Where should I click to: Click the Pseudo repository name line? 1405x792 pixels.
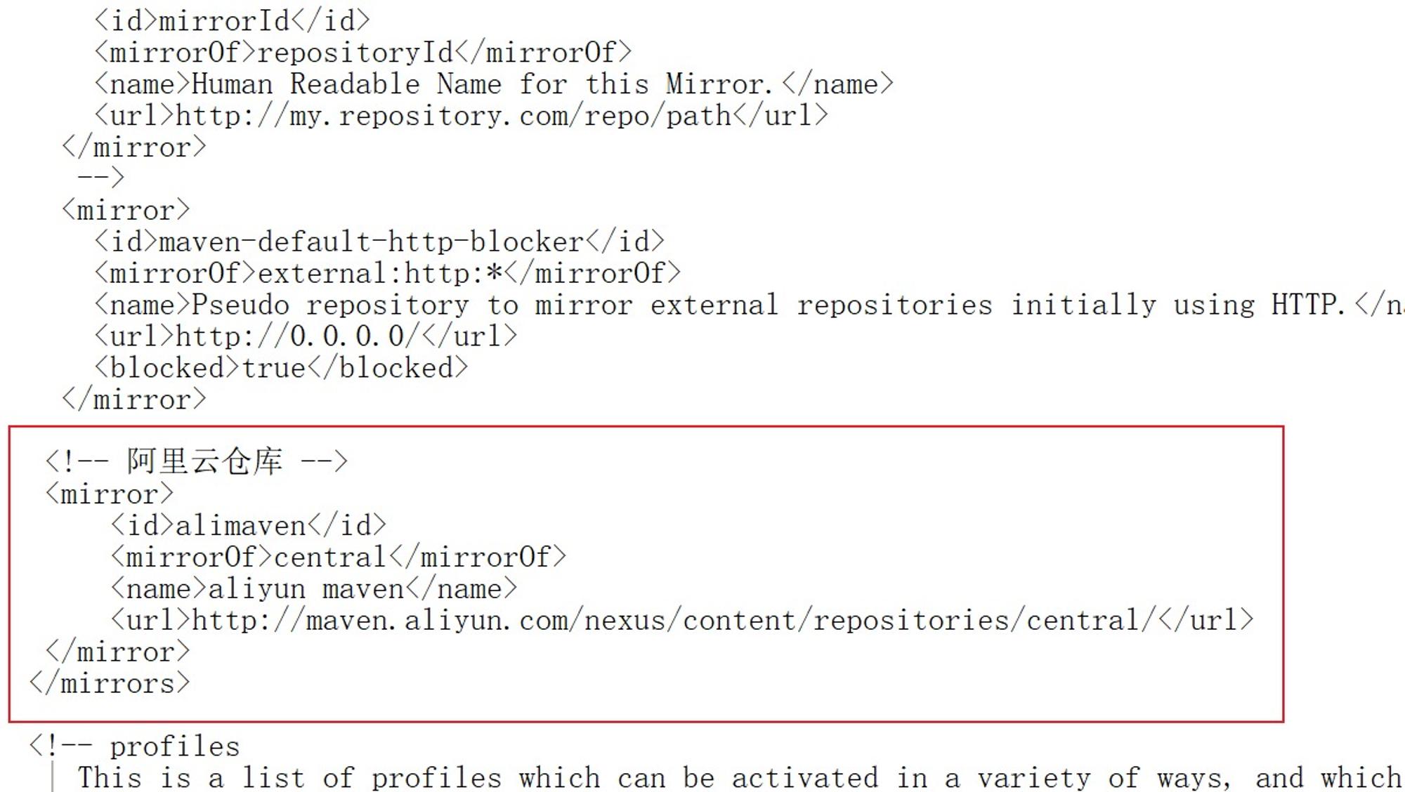750,305
